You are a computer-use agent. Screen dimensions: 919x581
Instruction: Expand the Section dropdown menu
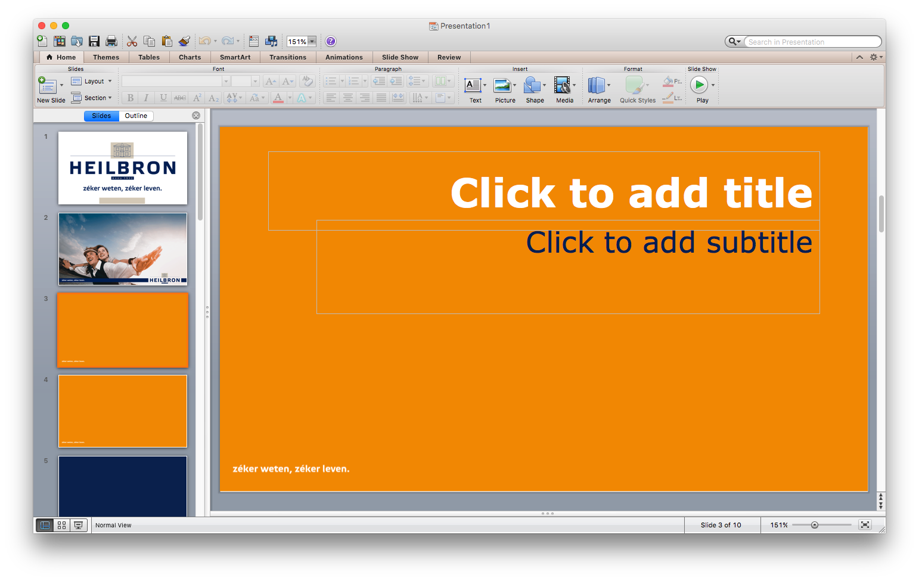pyautogui.click(x=92, y=98)
